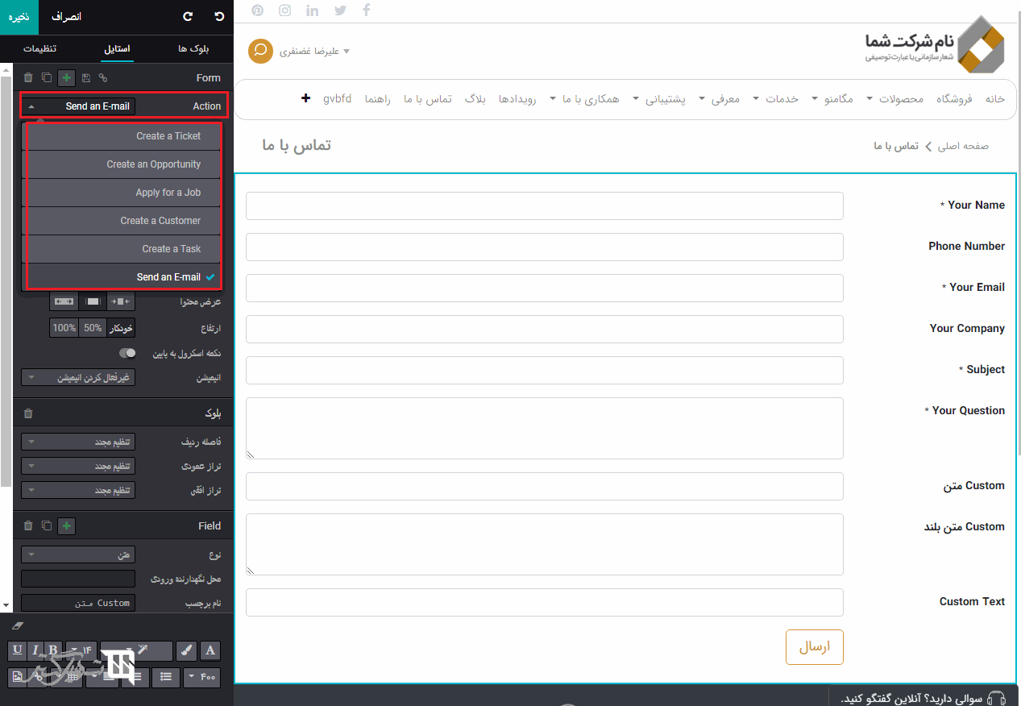Click the eraser remove-format icon
Screen dimensions: 1021x706
[x=18, y=625]
